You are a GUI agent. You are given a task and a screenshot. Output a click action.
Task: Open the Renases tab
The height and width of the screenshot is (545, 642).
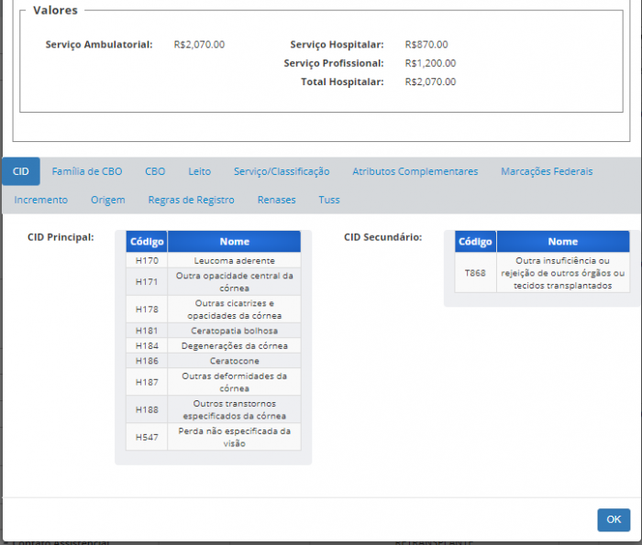[276, 200]
